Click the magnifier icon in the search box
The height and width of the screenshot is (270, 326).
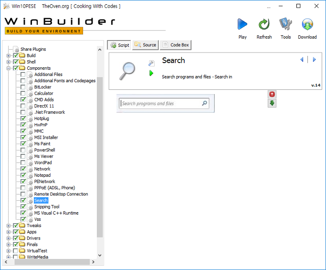pos(205,103)
